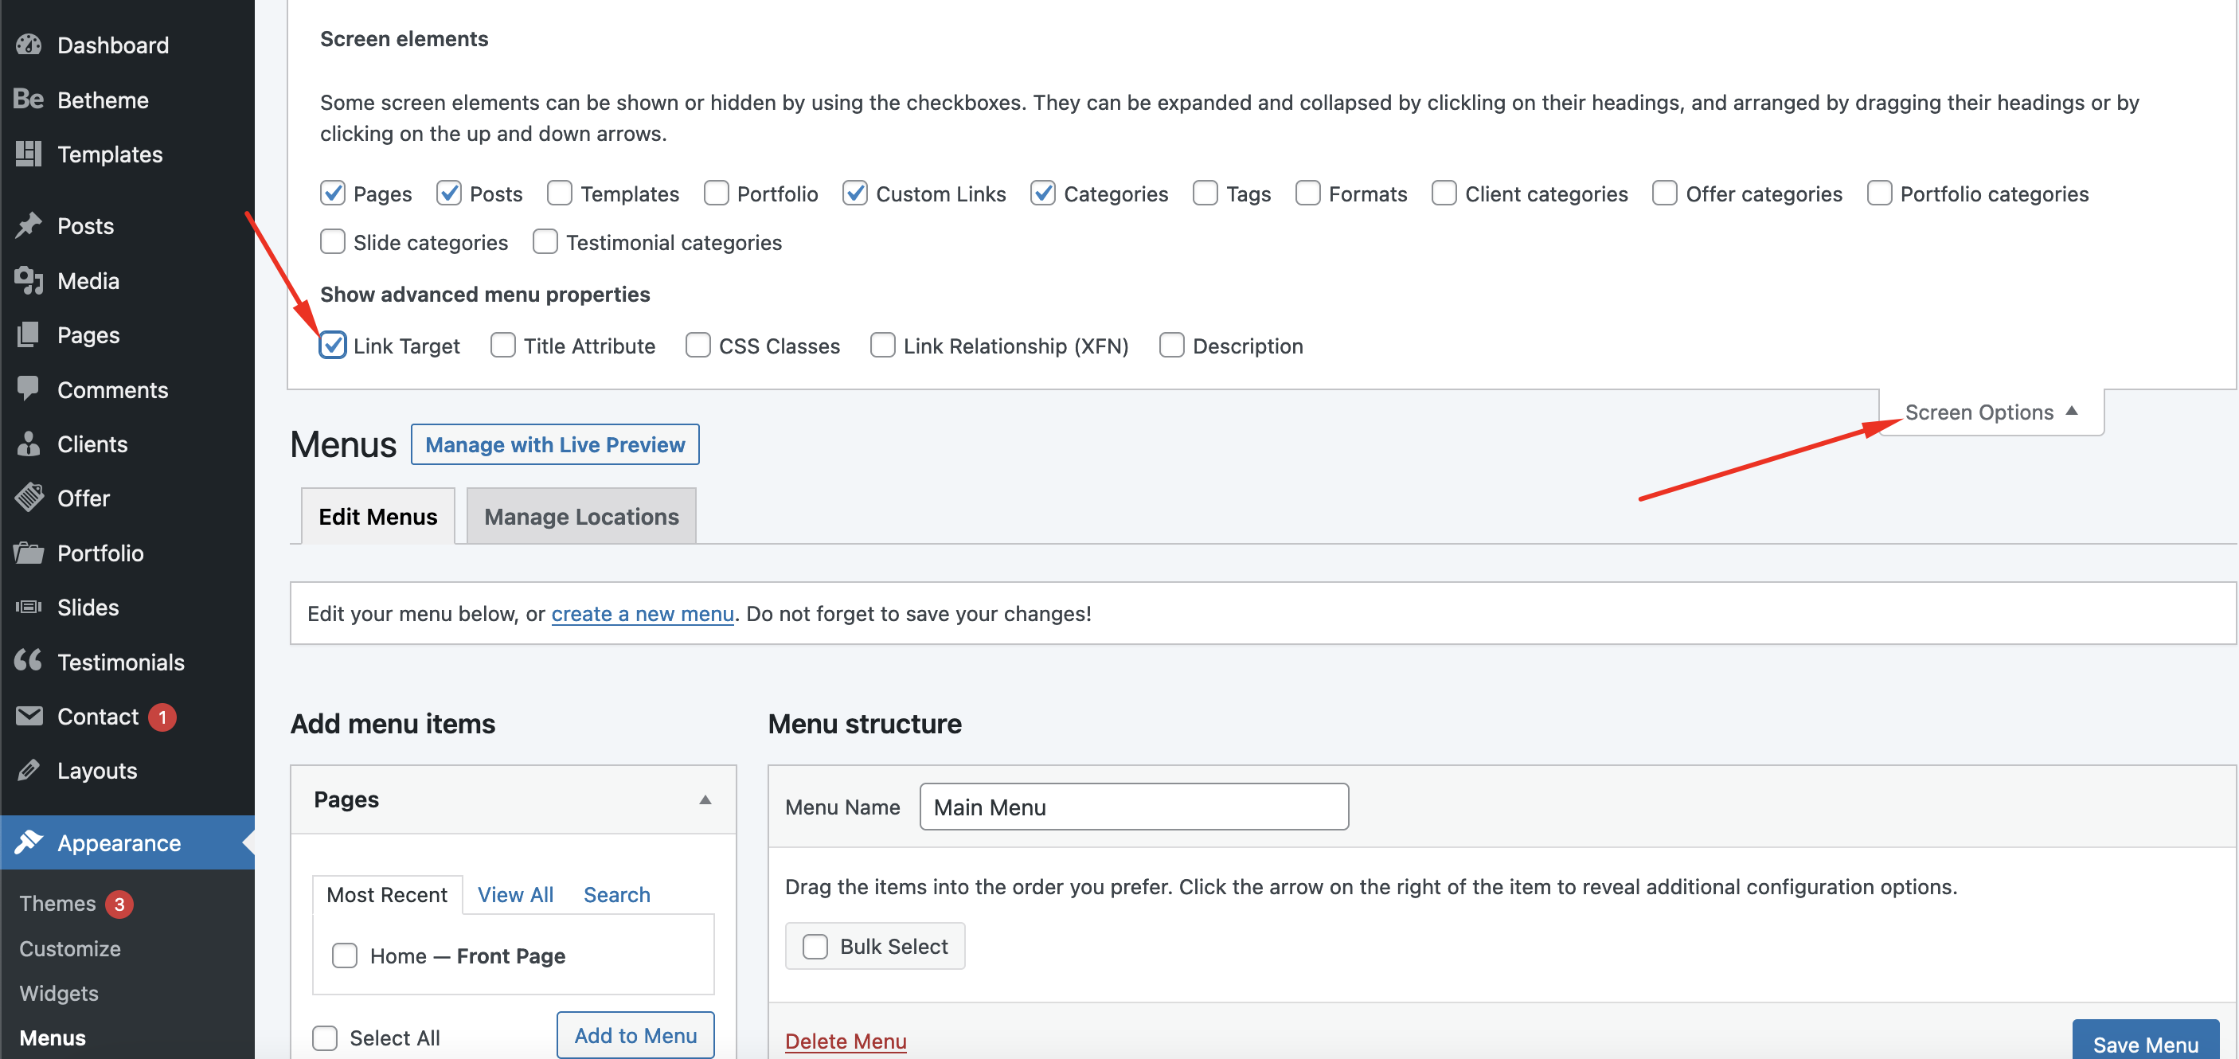Click the Save Menu button
This screenshot has width=2239, height=1059.
click(x=2146, y=1041)
